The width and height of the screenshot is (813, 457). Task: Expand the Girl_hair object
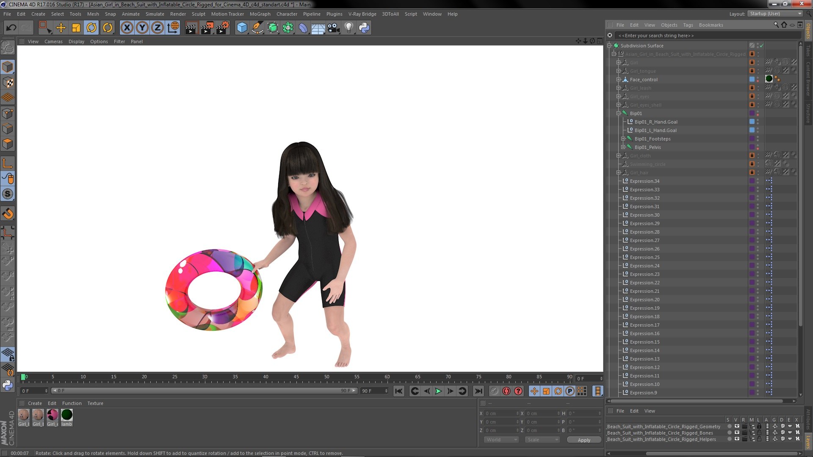(619, 173)
